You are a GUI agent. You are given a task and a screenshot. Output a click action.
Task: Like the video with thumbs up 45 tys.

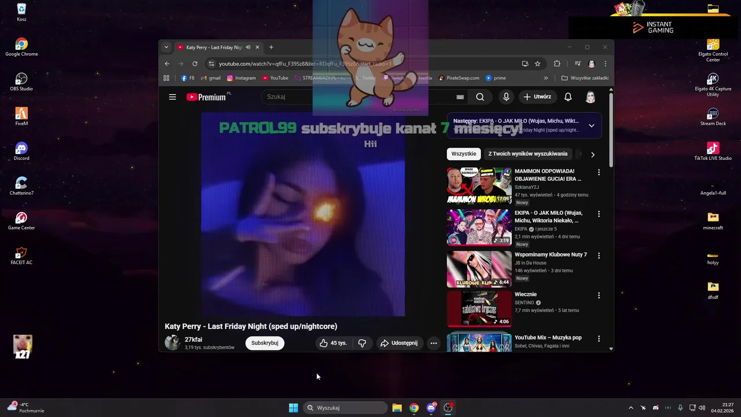(x=333, y=343)
